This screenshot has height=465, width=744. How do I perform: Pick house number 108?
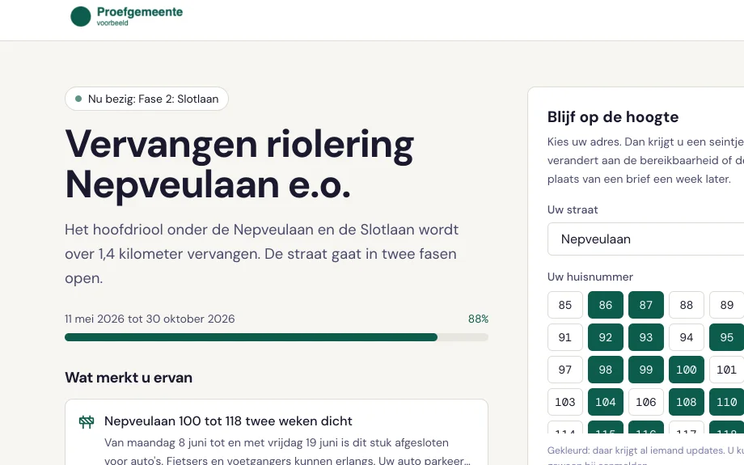pos(687,402)
